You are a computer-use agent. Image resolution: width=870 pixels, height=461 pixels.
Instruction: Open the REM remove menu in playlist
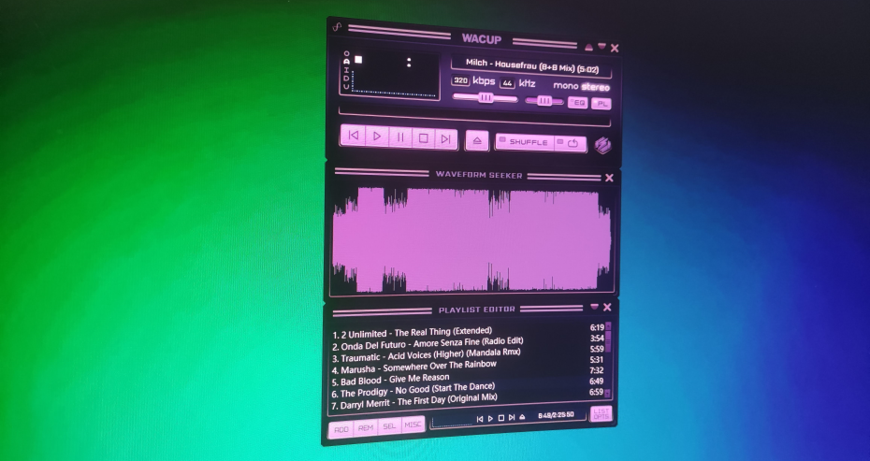coord(366,427)
